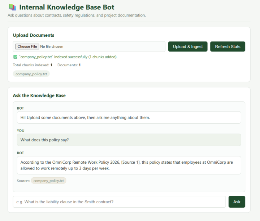Viewport: 260px width, 221px height.
Task: Submit the question with the Ask button
Action: [237, 202]
